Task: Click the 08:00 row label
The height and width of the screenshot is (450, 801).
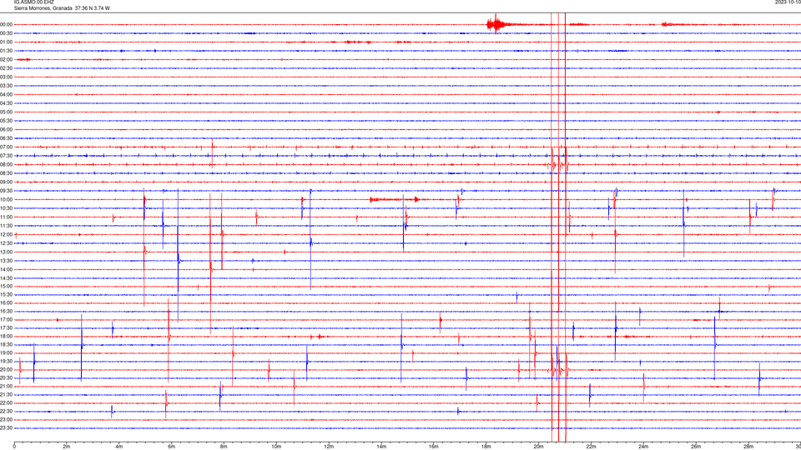Action: (x=6, y=164)
